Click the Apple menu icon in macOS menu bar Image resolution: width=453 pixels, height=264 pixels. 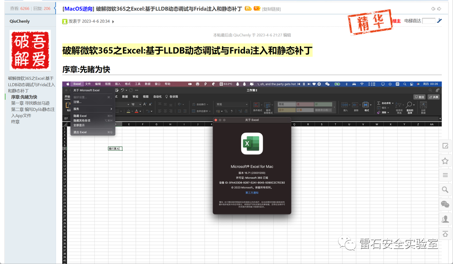pos(68,84)
